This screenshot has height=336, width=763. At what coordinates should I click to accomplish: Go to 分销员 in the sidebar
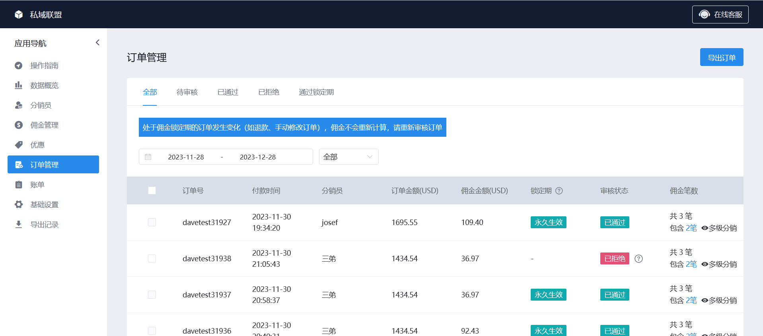click(x=53, y=105)
